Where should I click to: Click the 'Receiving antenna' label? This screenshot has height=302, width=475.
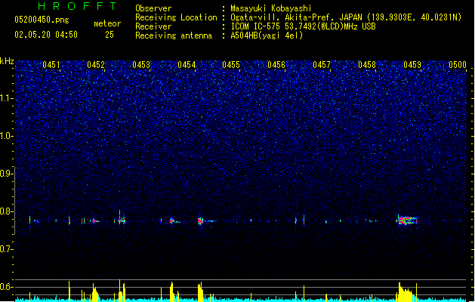pos(174,35)
